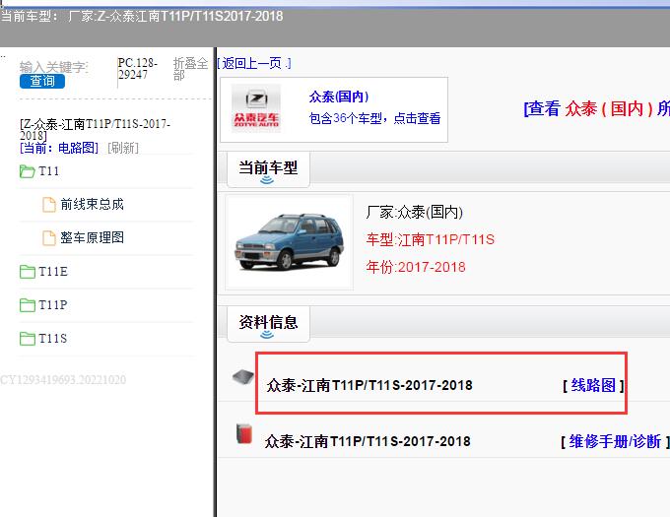Viewport: 670px width, 517px height.
Task: Collapse the open T11 folder icon
Action: [x=28, y=171]
